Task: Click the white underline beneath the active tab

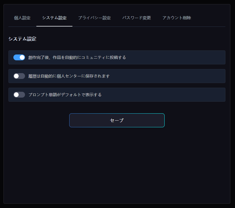Action: (x=54, y=26)
